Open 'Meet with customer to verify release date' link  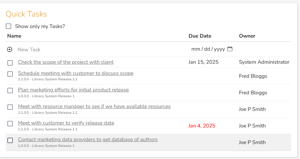66,123
